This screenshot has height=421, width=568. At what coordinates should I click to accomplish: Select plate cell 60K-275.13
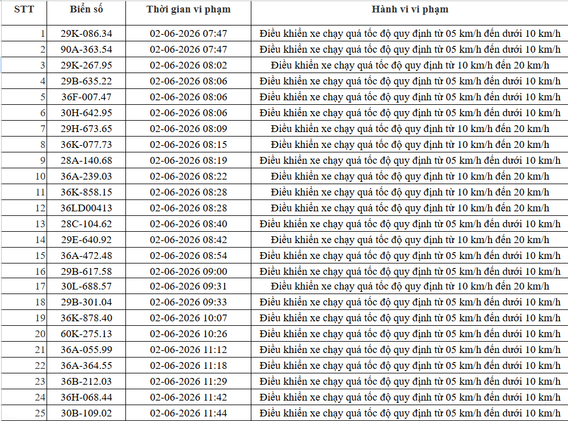coord(86,334)
